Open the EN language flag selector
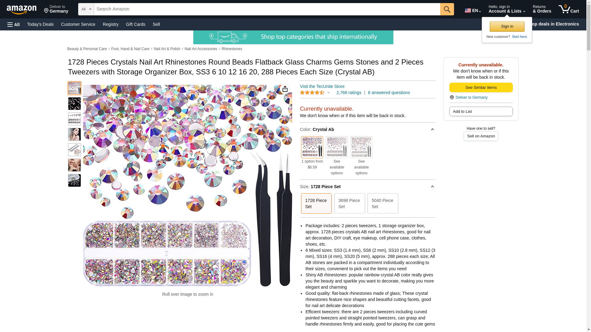This screenshot has height=332, width=591. (x=473, y=10)
